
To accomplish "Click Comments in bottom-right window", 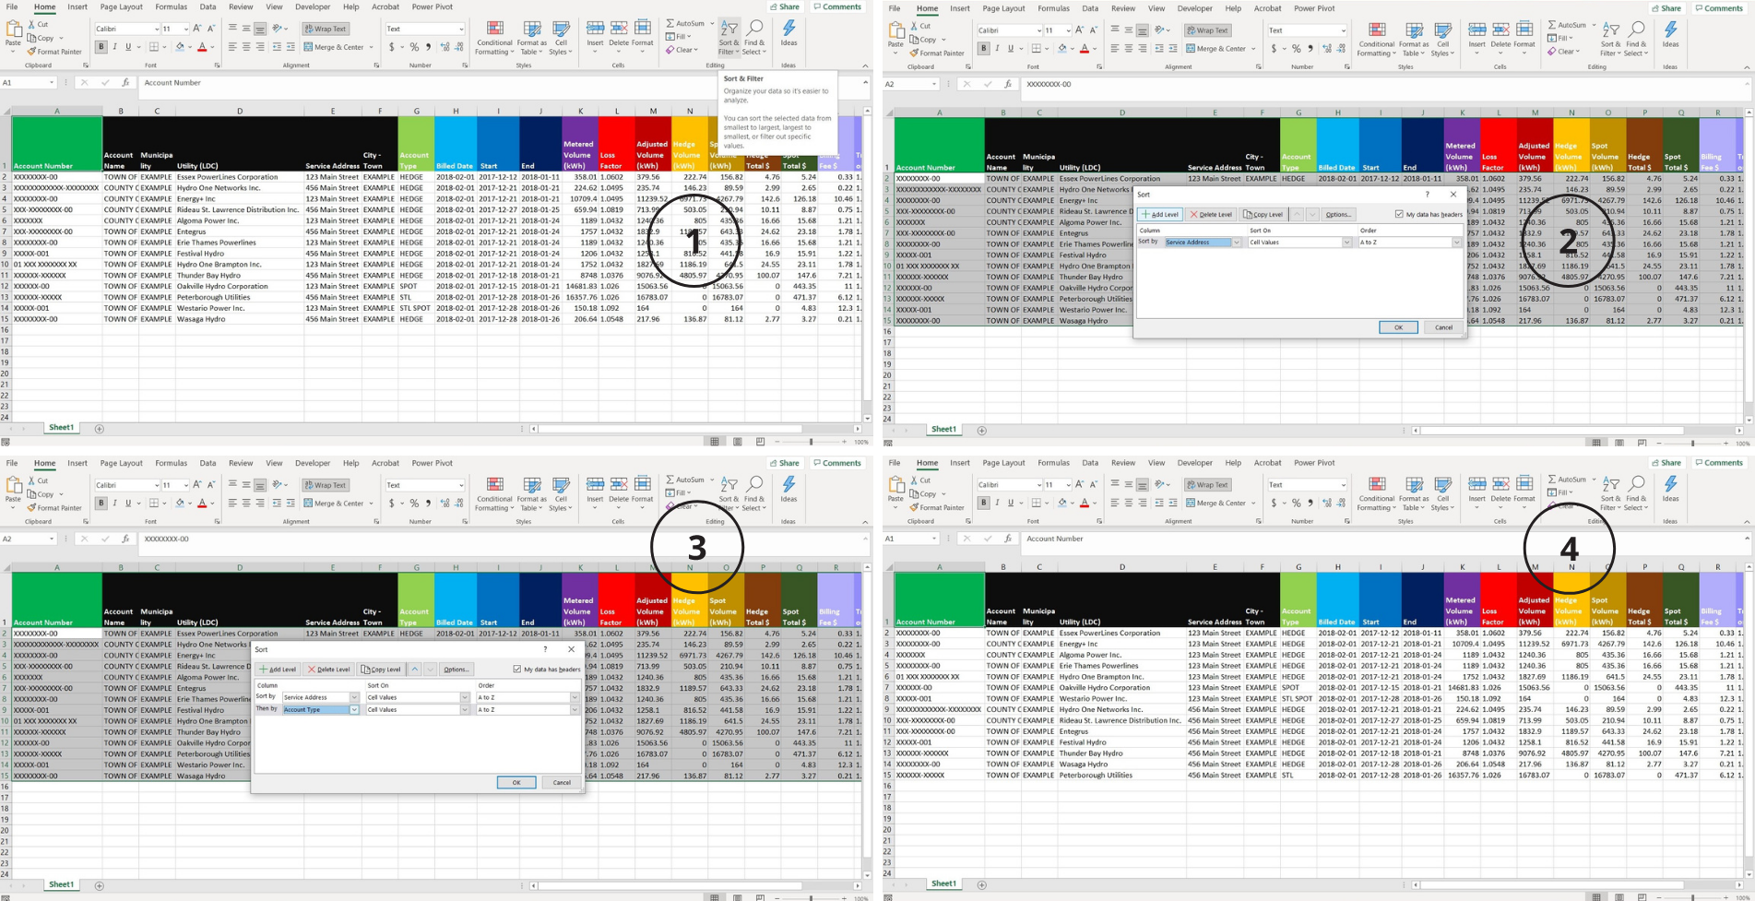I will [1720, 463].
